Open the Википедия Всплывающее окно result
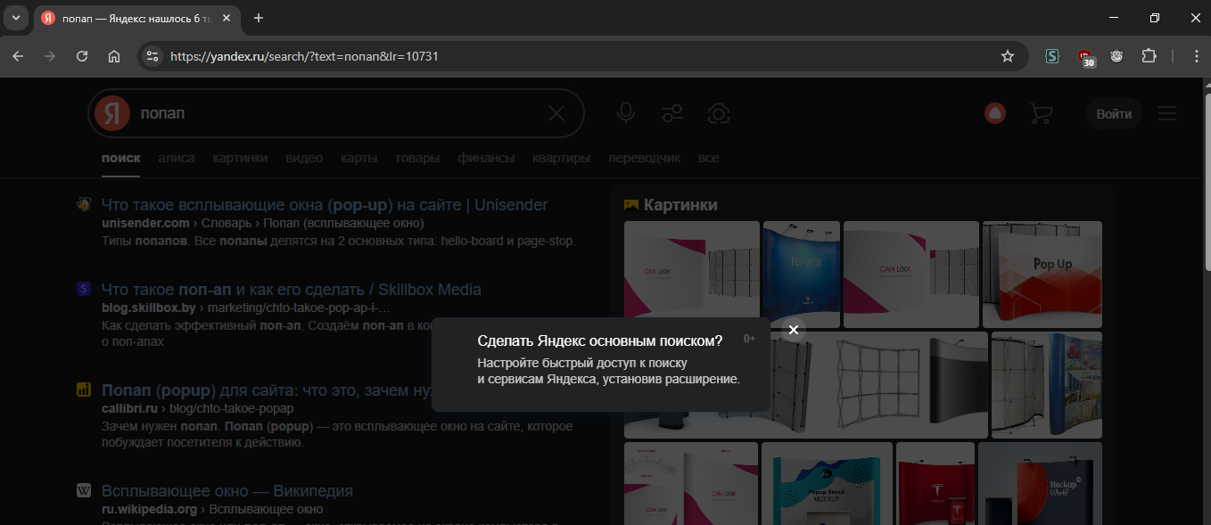 point(227,491)
